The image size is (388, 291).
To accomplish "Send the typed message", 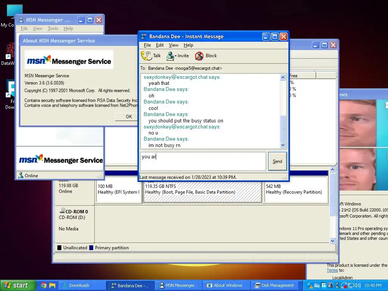I will point(277,161).
